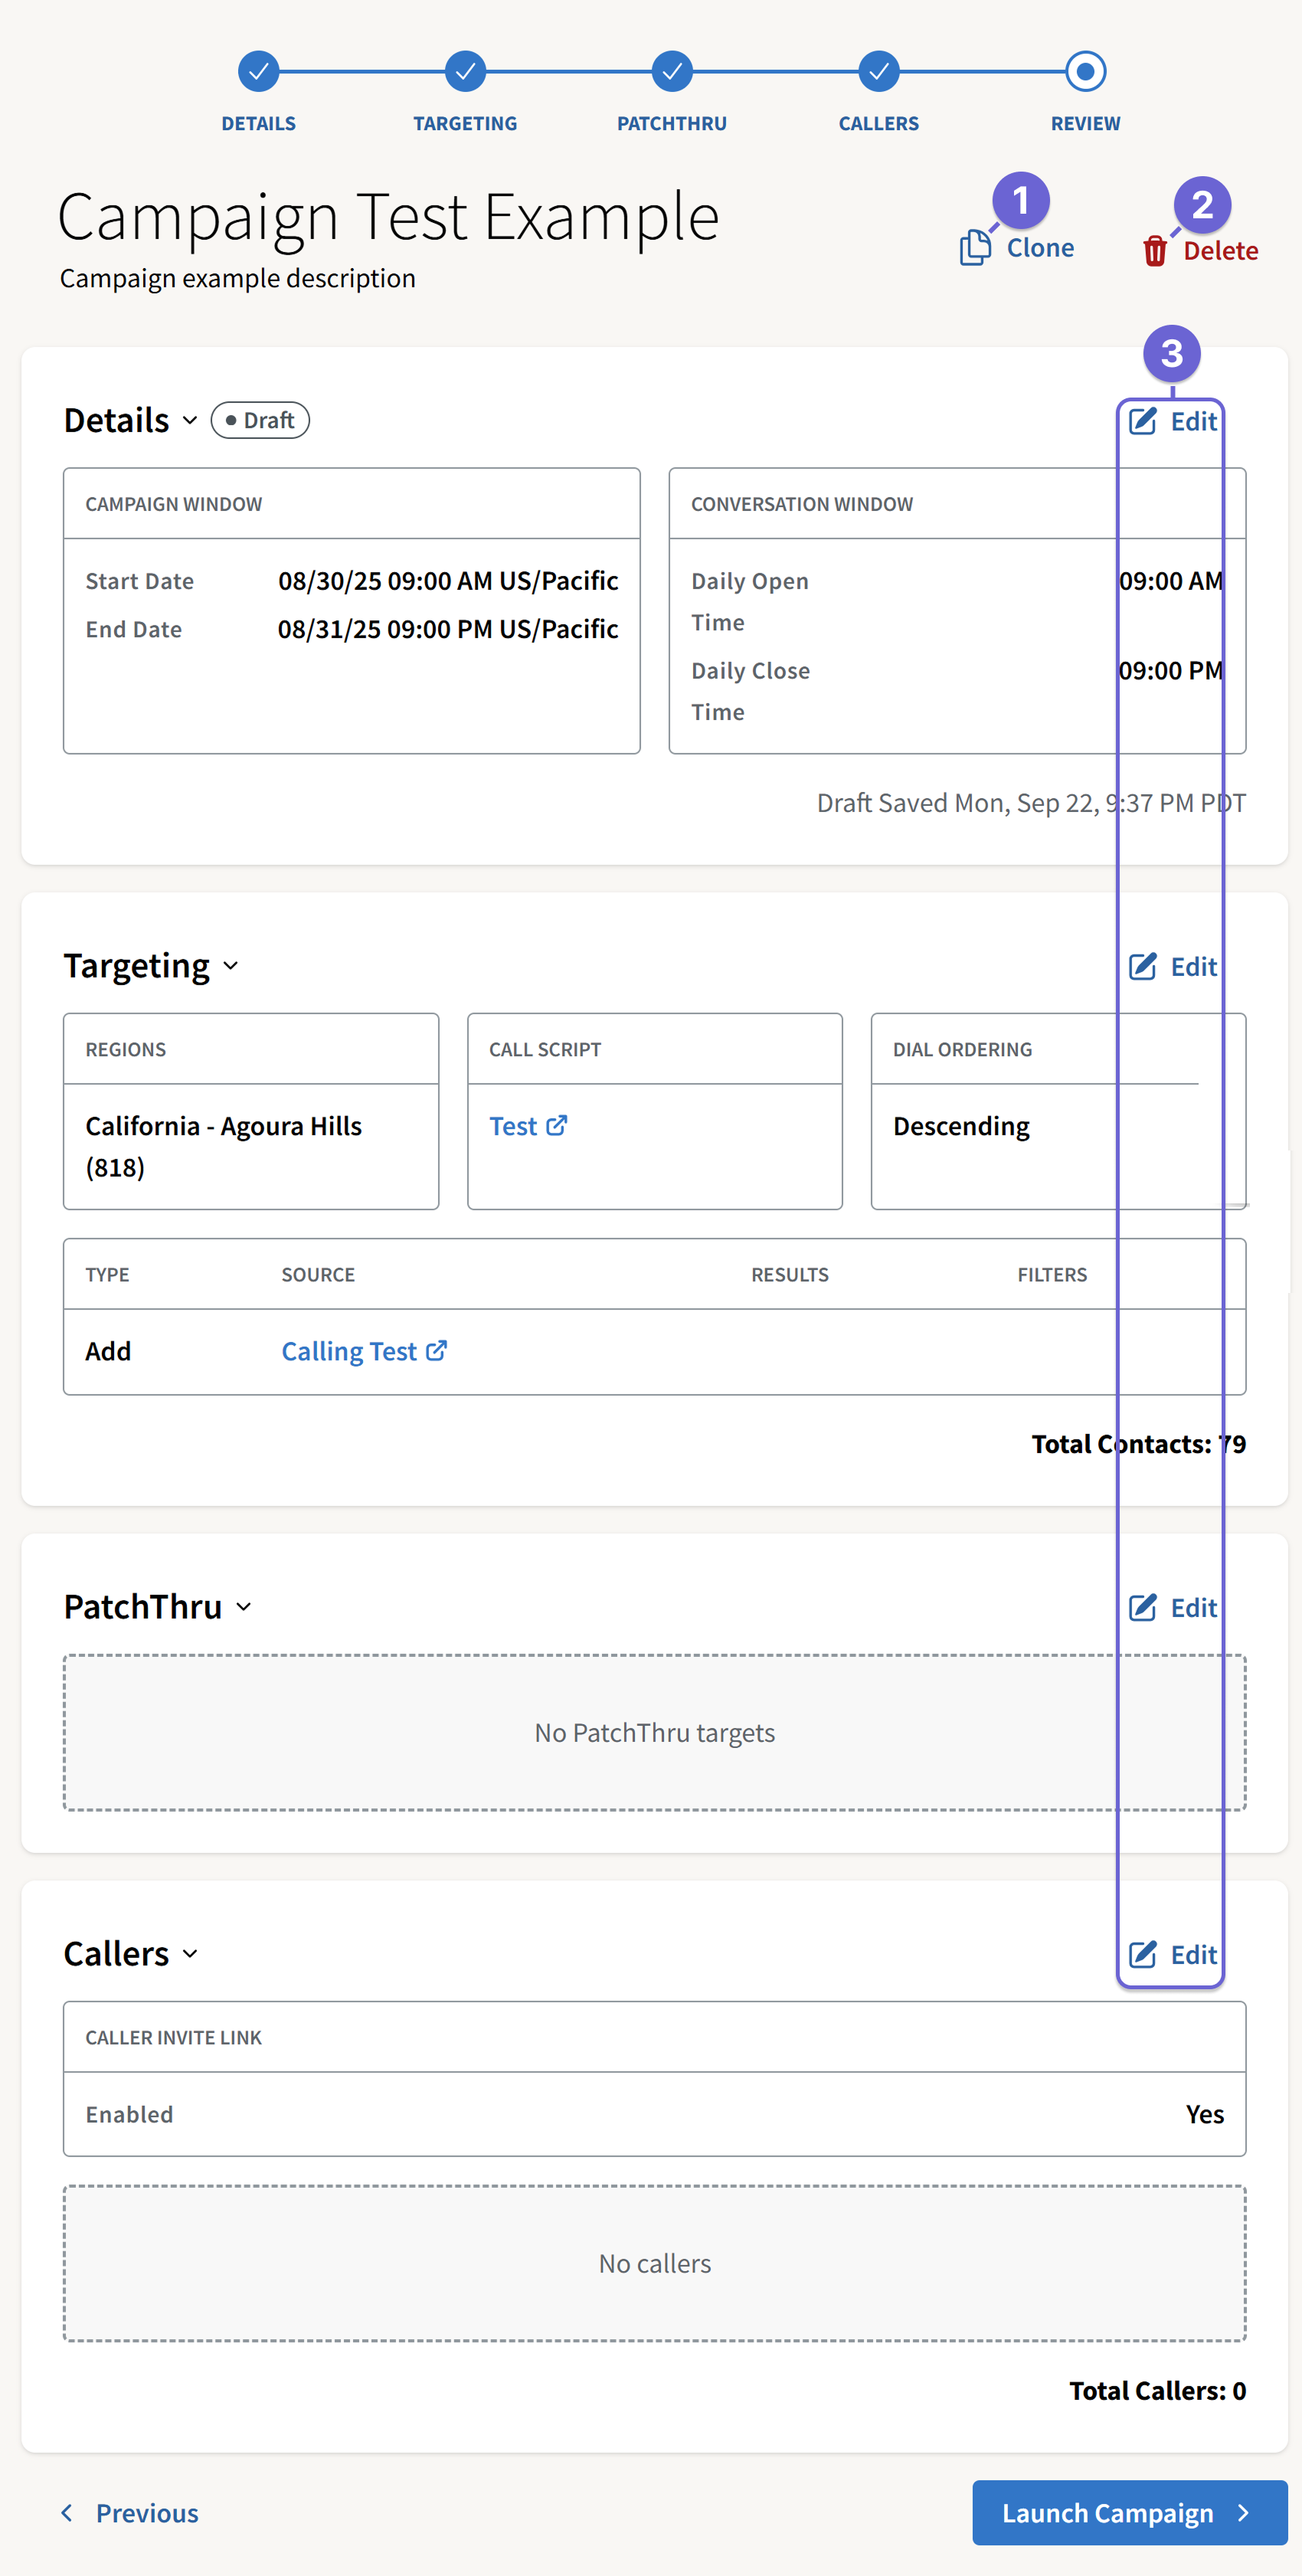The height and width of the screenshot is (2576, 1302).
Task: Click the Total Callers: 0 text
Action: click(1158, 2391)
